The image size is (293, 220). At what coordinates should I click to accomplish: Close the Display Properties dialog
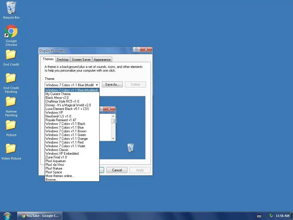pyautogui.click(x=146, y=49)
